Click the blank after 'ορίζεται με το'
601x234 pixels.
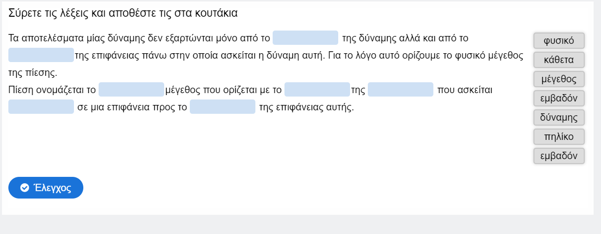tap(317, 90)
